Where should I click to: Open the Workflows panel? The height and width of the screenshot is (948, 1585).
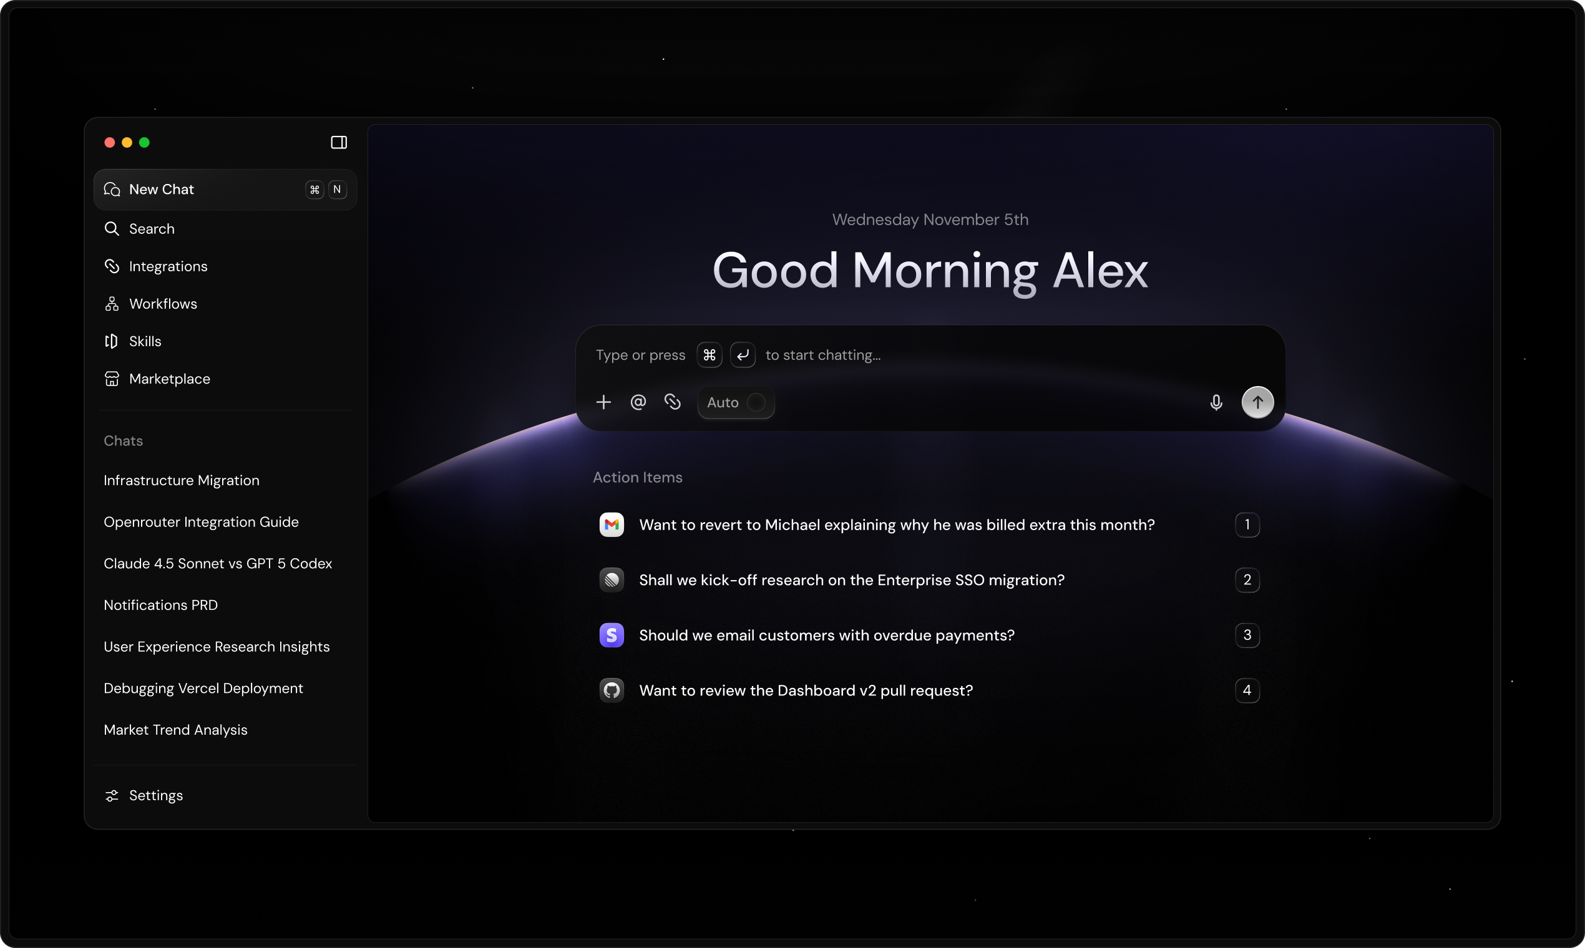tap(163, 304)
